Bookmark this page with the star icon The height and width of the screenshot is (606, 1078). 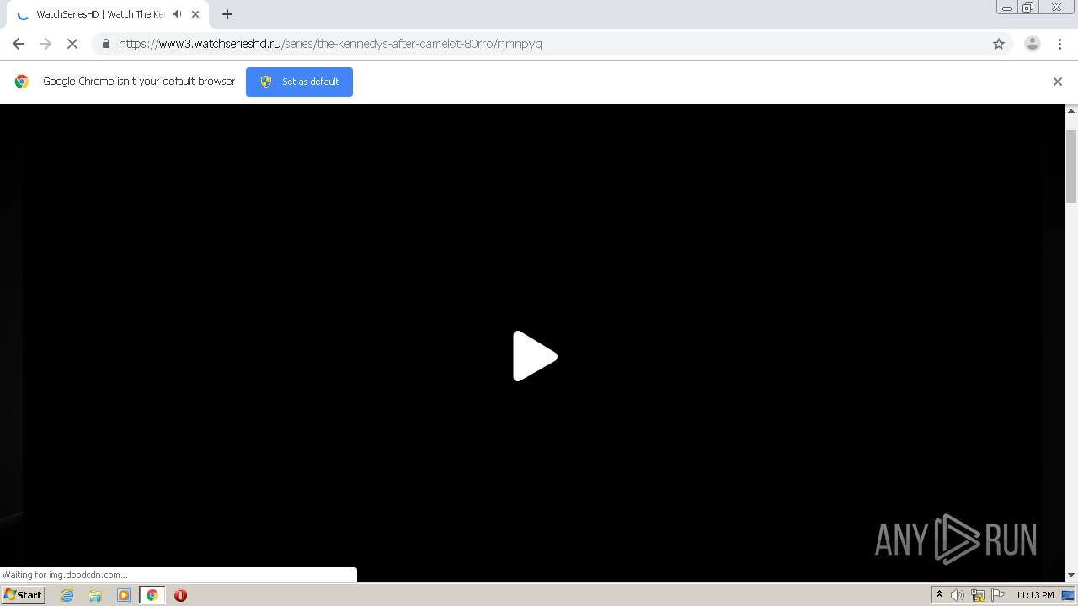click(x=999, y=44)
